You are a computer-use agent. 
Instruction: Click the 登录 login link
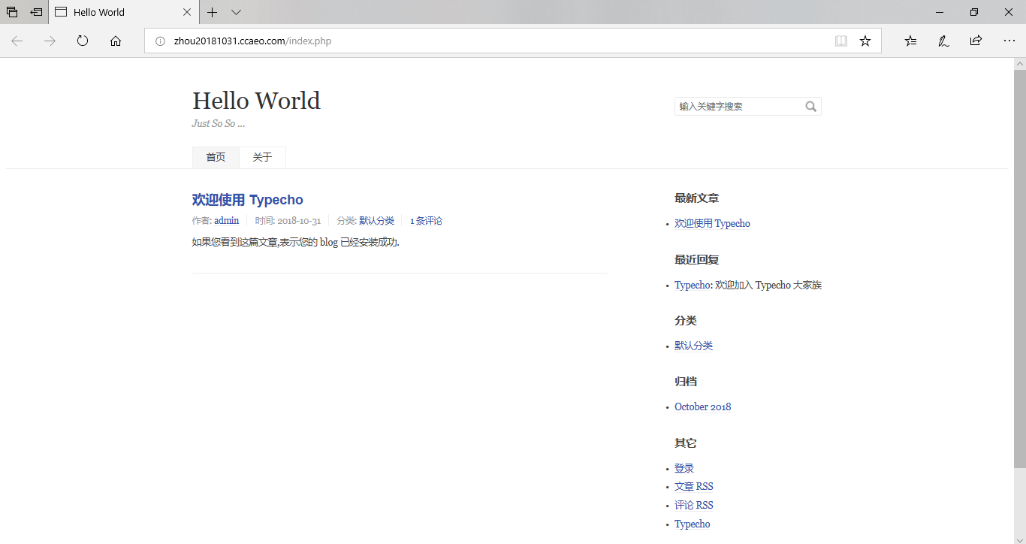point(684,468)
